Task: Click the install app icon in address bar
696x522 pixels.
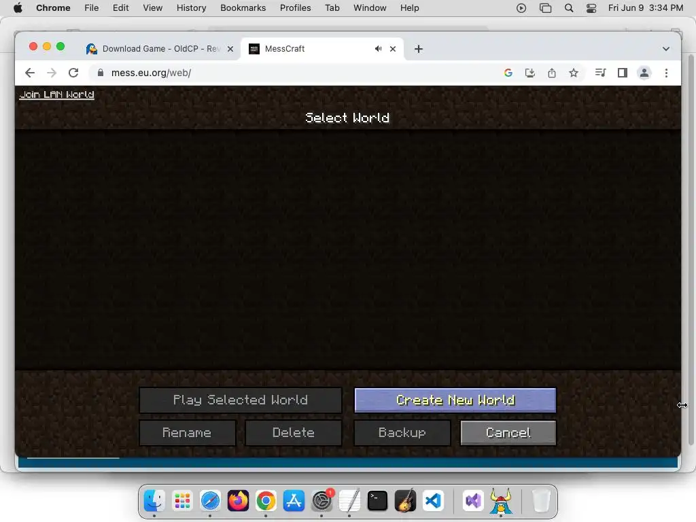Action: (x=530, y=73)
